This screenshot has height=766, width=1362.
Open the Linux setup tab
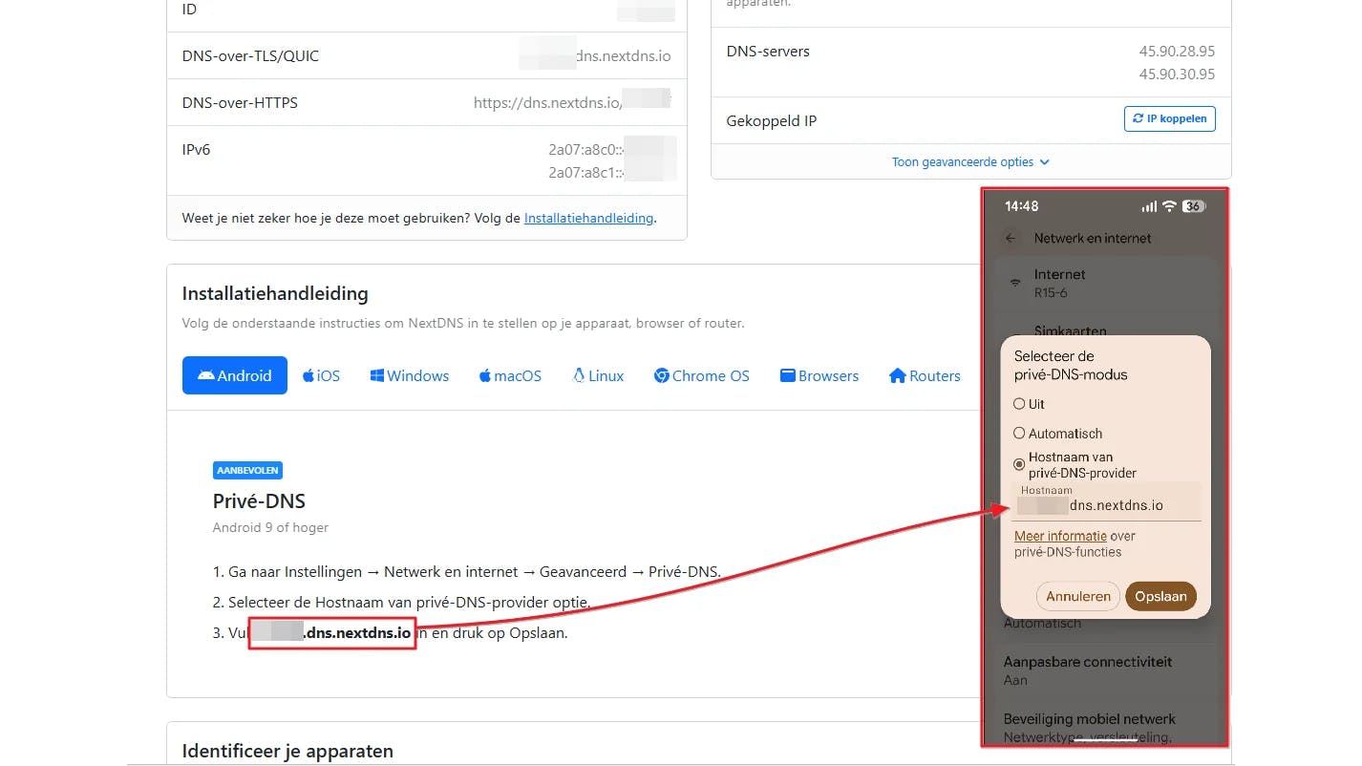click(598, 375)
